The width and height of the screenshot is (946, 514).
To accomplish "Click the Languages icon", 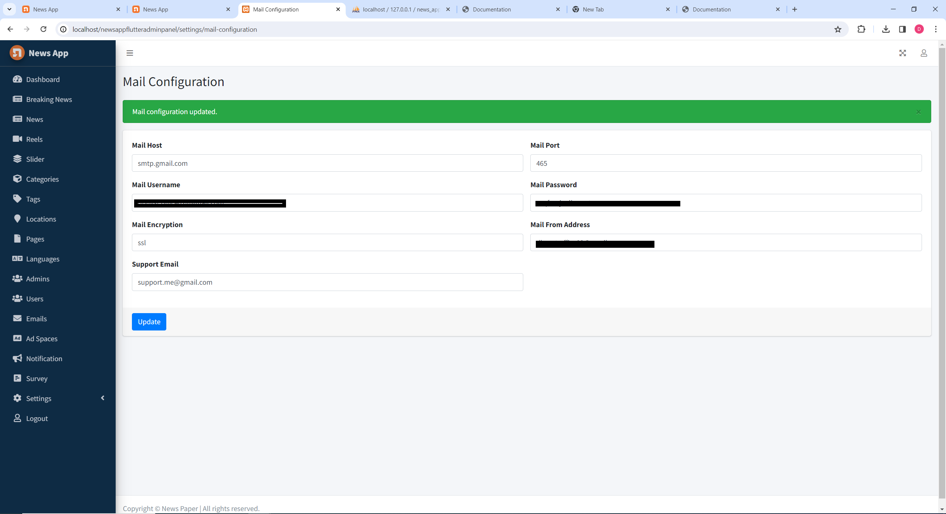I will click(17, 258).
